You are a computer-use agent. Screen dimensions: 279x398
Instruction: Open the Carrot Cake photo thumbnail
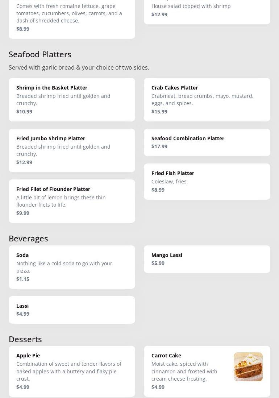[248, 367]
